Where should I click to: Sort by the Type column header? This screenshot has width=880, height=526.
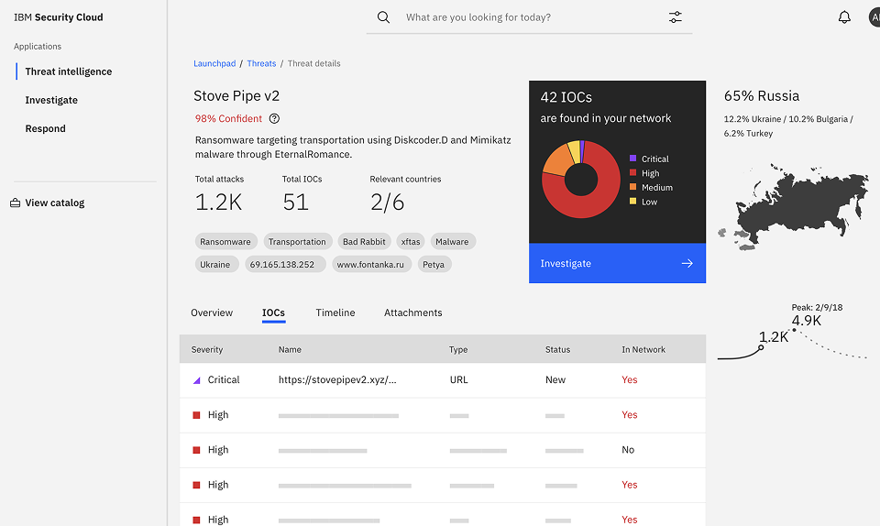pos(458,349)
